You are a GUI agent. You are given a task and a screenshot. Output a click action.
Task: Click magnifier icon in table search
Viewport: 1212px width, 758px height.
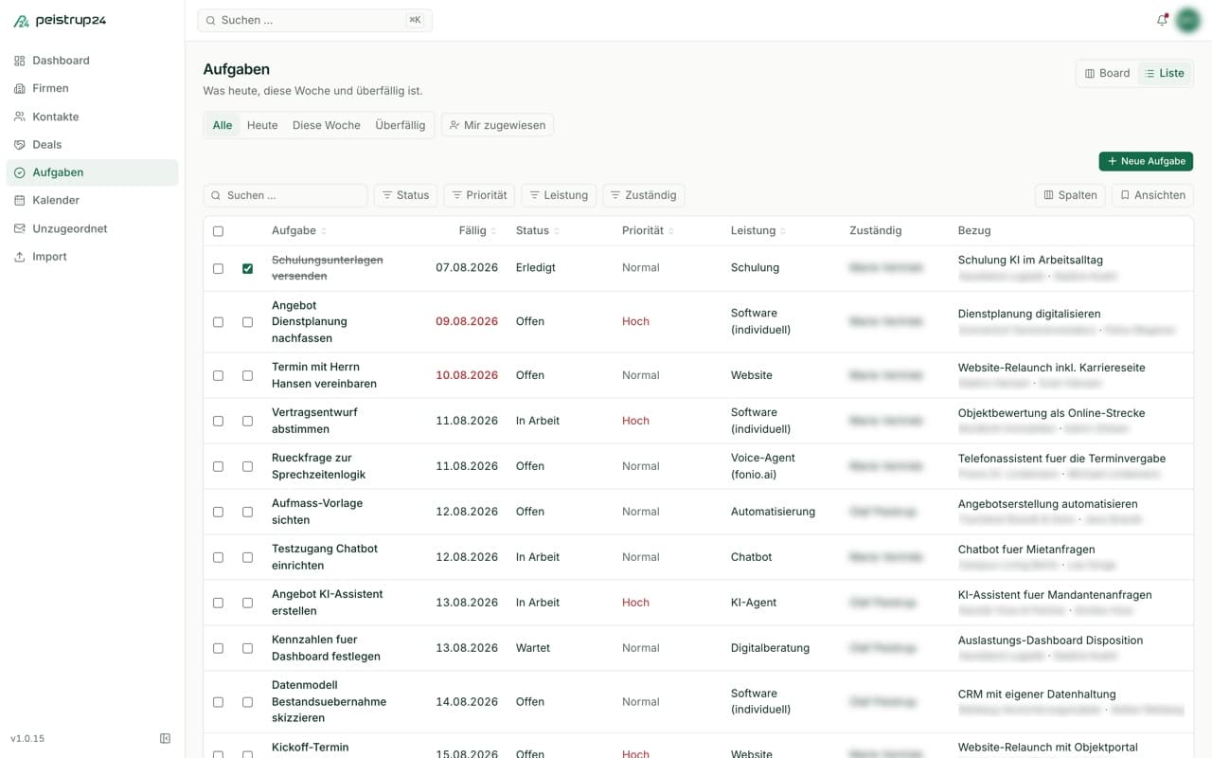pos(217,195)
